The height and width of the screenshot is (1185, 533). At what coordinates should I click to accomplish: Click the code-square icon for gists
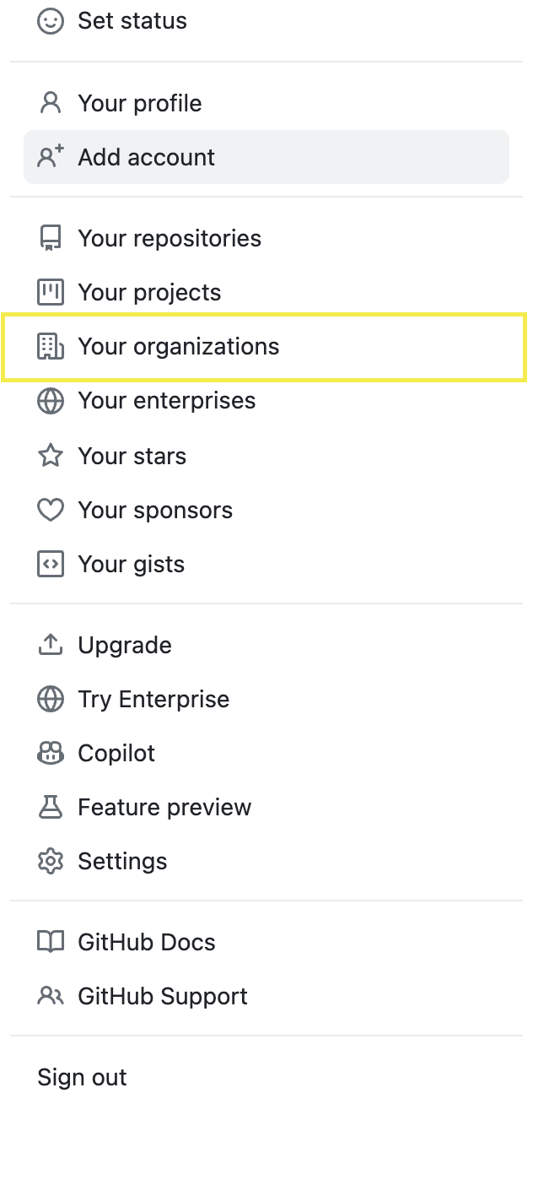click(x=51, y=564)
